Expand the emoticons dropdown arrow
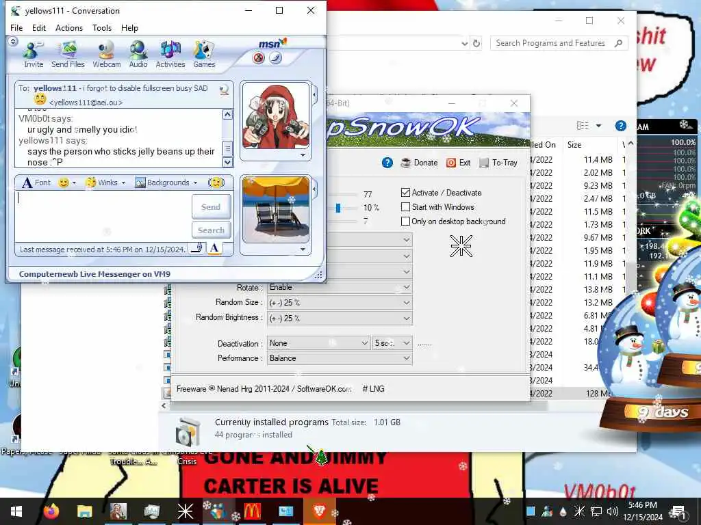The width and height of the screenshot is (701, 525). pos(74,183)
